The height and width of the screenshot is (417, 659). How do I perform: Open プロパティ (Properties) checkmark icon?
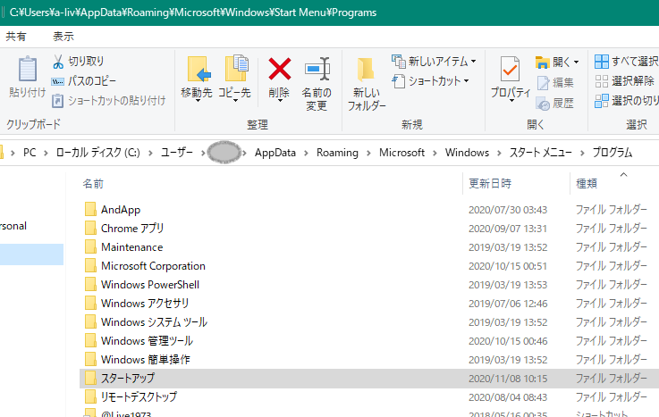click(x=510, y=70)
